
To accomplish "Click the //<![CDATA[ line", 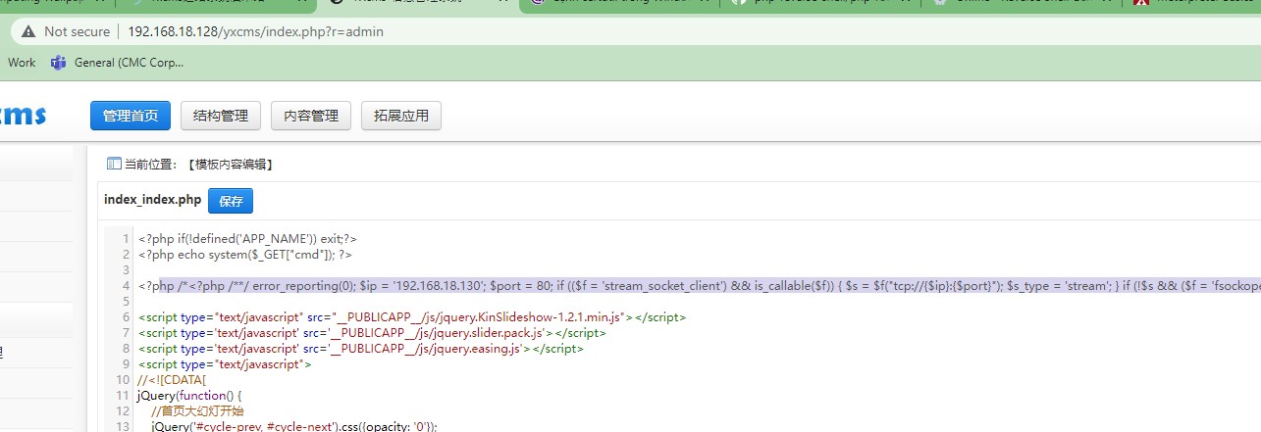I will [x=175, y=379].
